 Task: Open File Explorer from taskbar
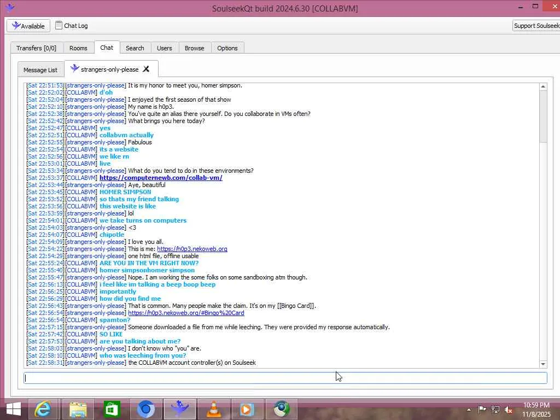(78, 409)
